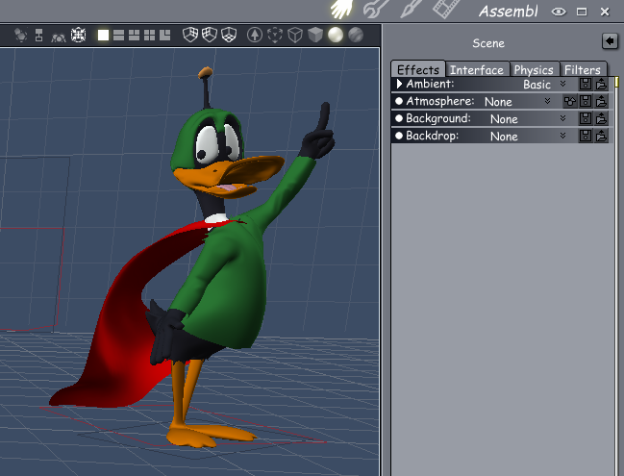Screen dimensions: 624x476
Task: Load an Ambient preset from folder icon
Action: [x=601, y=84]
